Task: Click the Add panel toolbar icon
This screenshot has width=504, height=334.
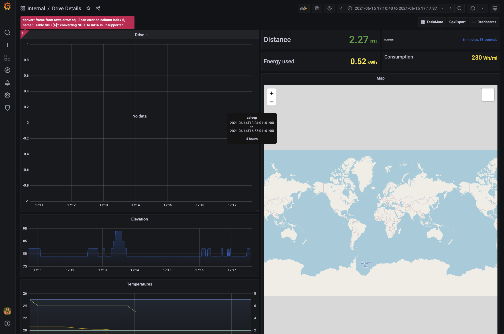Action: [303, 8]
